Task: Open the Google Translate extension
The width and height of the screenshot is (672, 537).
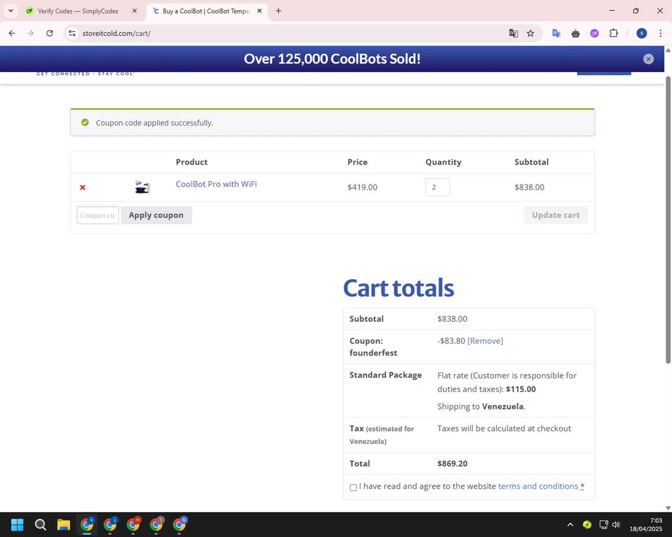Action: tap(556, 33)
